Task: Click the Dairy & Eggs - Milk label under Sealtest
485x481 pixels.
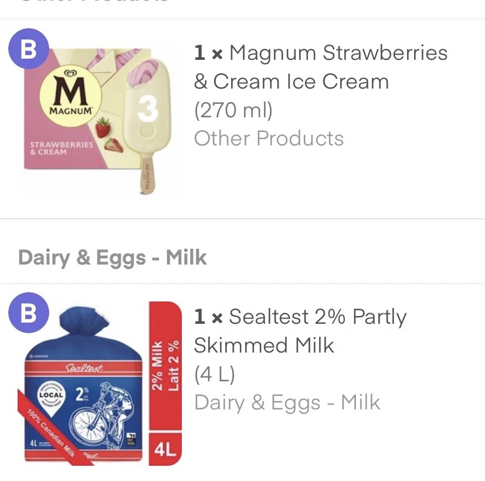Action: [287, 402]
